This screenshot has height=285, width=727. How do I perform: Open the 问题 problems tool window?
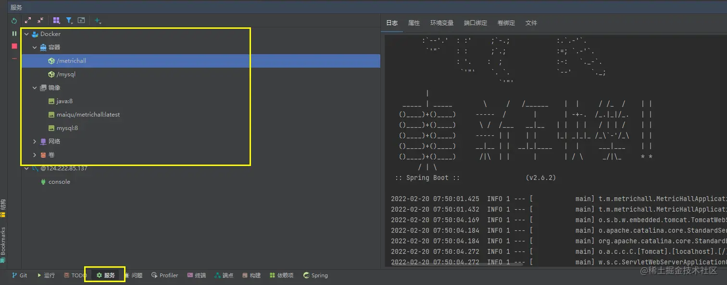click(x=134, y=275)
